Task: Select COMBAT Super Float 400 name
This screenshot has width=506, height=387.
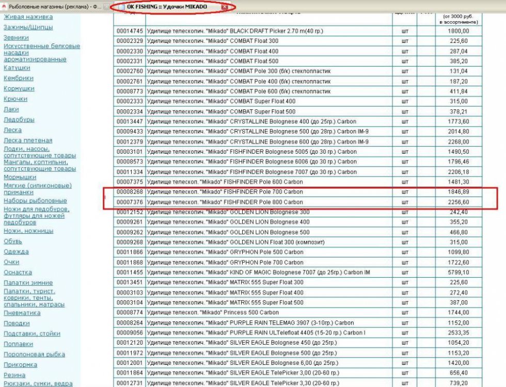Action: (222, 101)
